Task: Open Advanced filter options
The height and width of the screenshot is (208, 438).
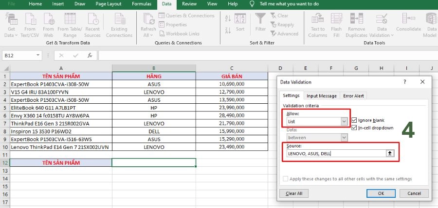Action: coord(284,33)
